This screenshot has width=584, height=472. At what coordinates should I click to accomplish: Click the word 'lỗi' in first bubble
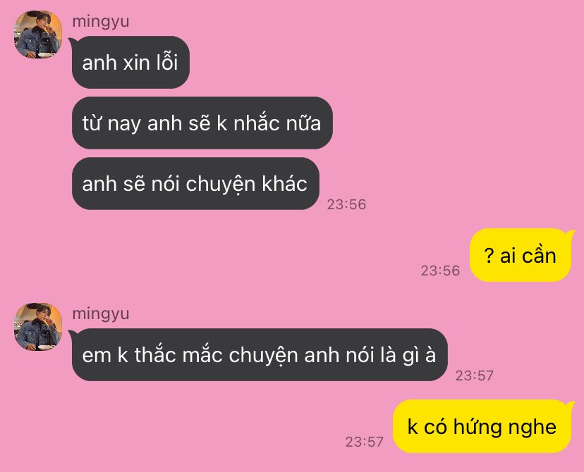(x=167, y=62)
